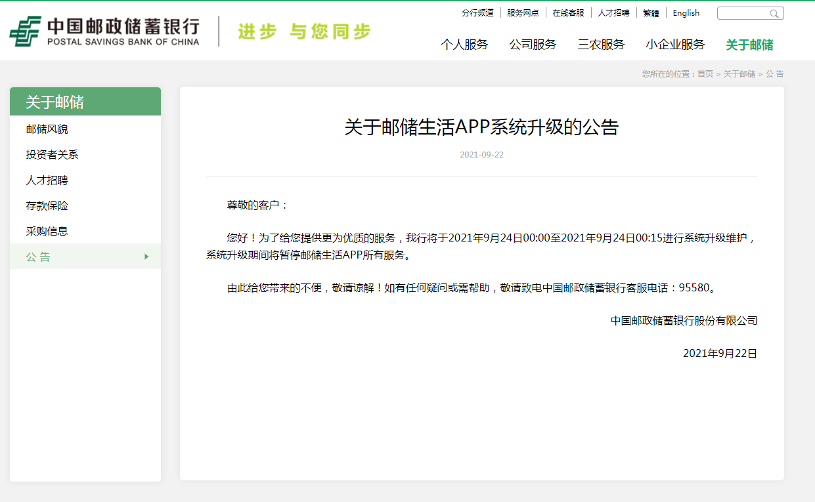Open the 服务网点 link
The image size is (815, 502).
point(523,13)
